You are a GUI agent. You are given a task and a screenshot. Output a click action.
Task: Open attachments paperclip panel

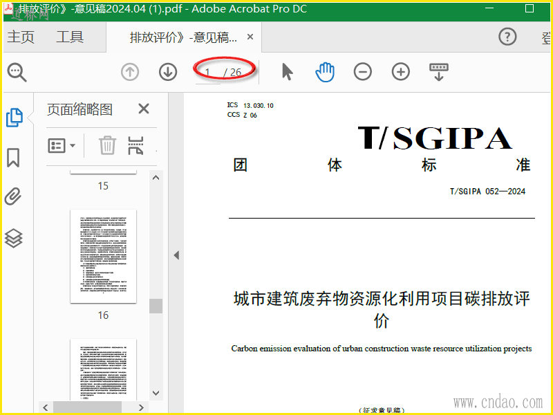click(x=13, y=196)
